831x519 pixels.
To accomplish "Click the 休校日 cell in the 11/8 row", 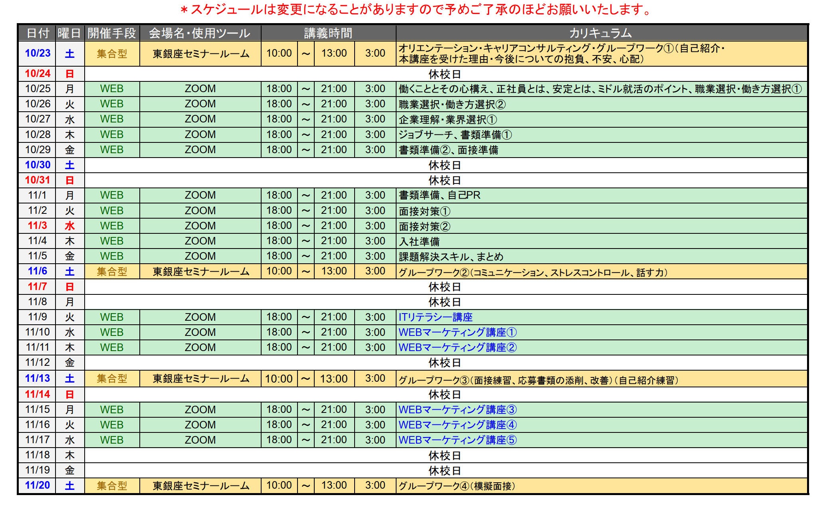I will tap(446, 302).
